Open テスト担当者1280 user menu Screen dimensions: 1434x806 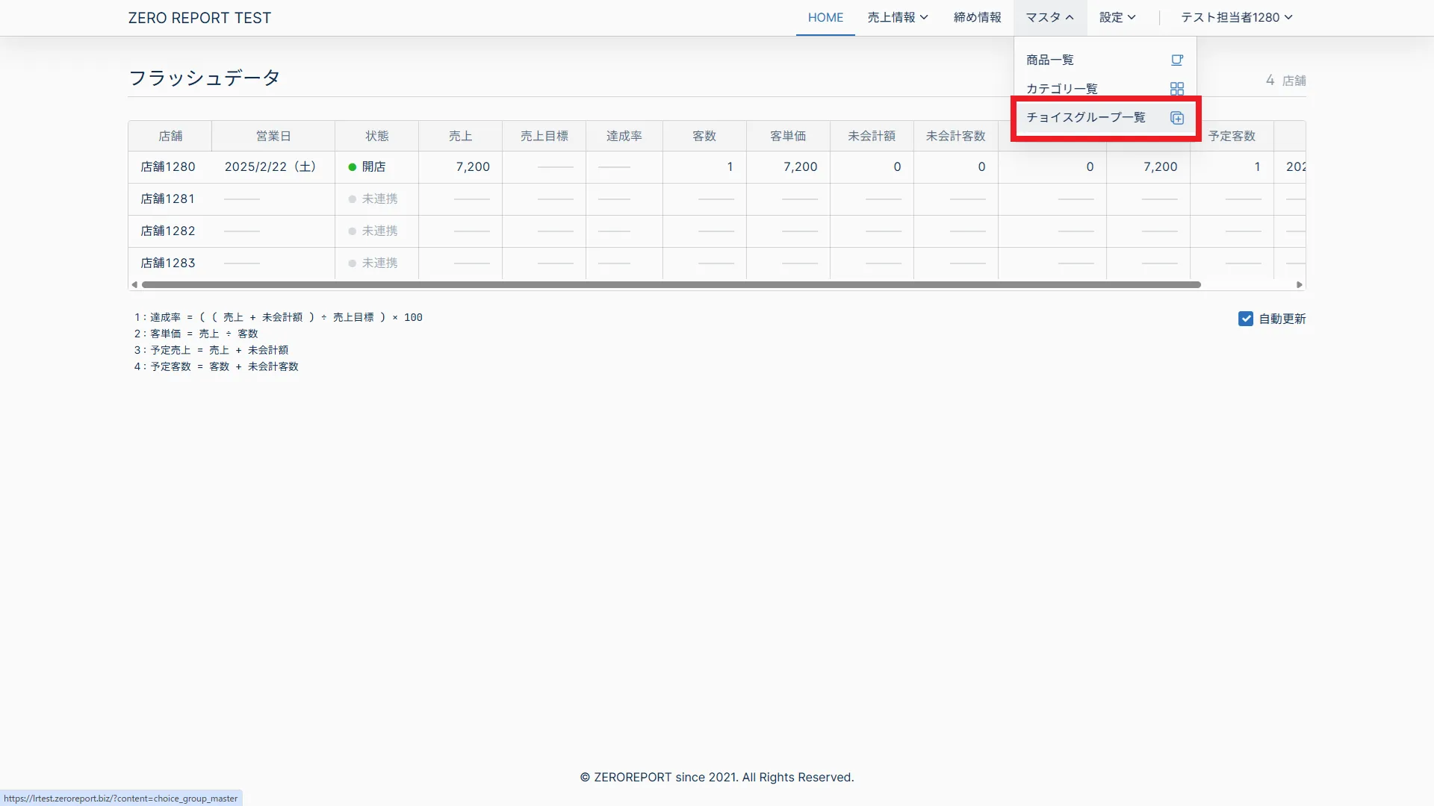point(1236,17)
